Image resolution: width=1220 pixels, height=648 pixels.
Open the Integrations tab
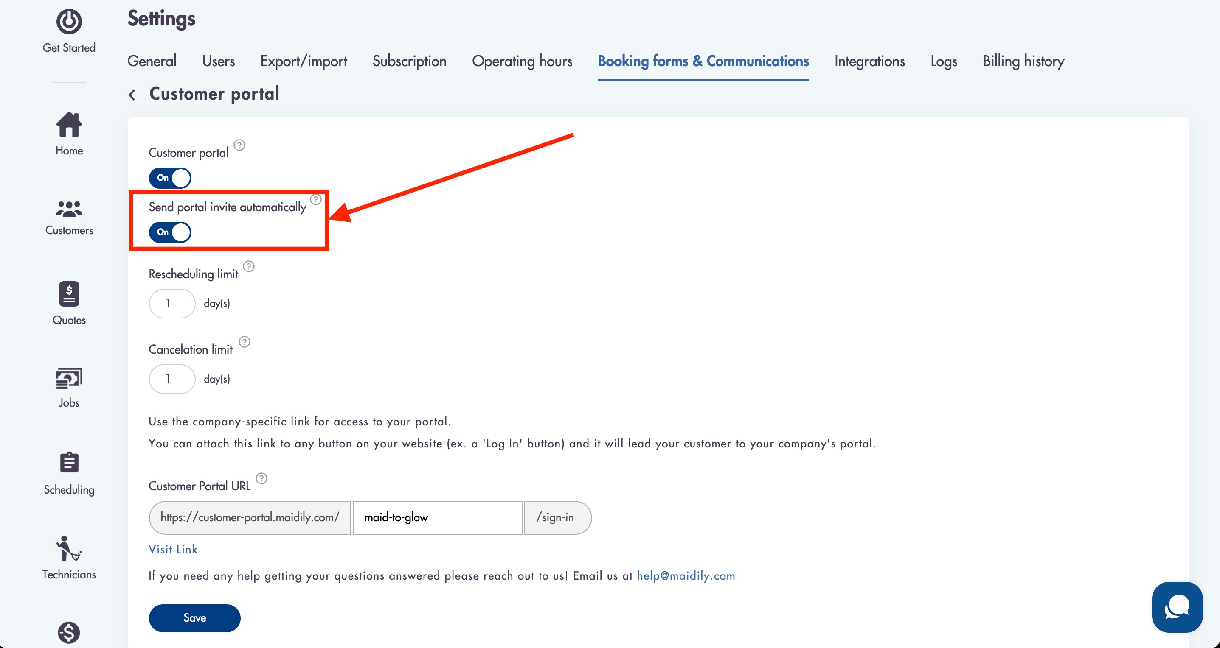869,61
